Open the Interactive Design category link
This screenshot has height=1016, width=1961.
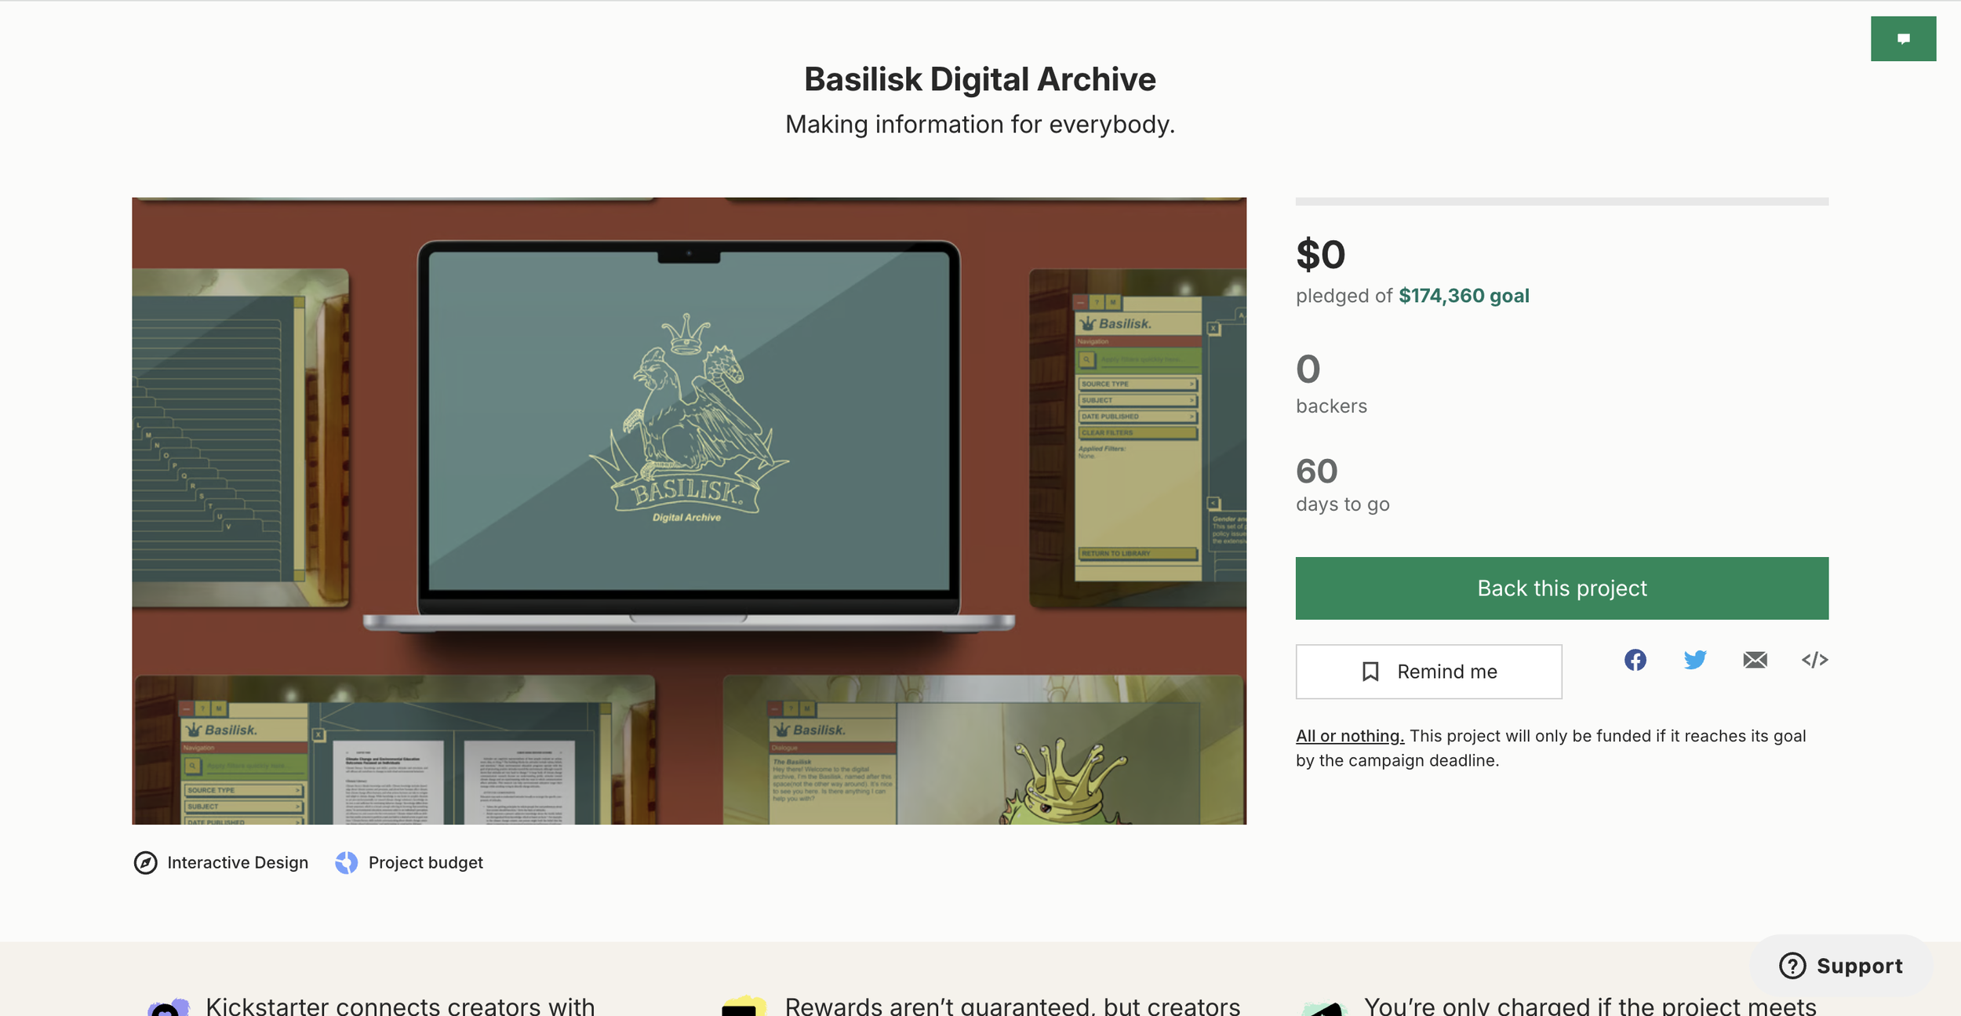click(x=238, y=863)
